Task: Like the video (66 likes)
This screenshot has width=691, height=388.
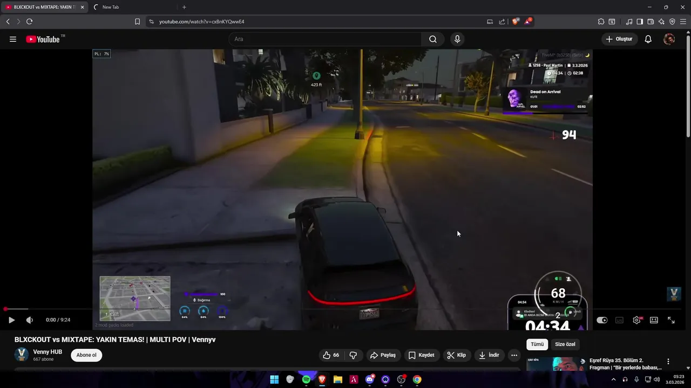Action: point(331,355)
